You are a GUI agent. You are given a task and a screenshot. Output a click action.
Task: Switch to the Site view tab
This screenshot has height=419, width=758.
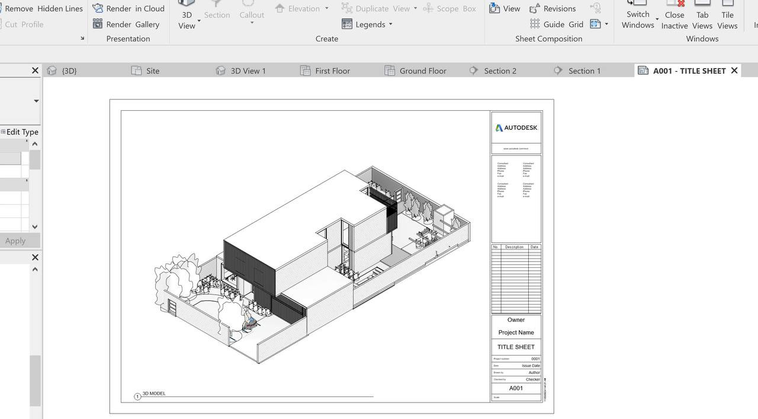click(x=146, y=71)
